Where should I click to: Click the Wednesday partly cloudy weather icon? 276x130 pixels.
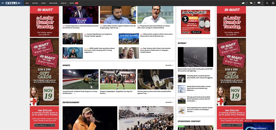coord(251,3)
